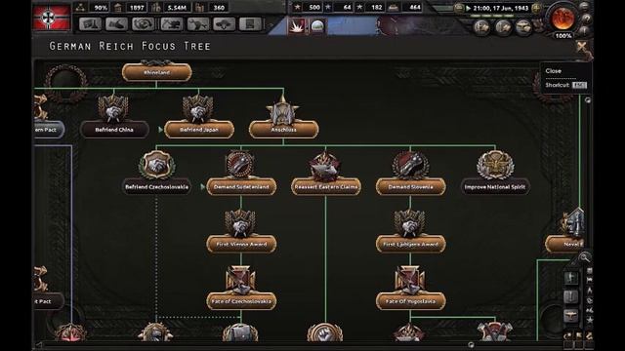Open the German Reich flag country panel
Screen dimensions: 625x351
pos(52,18)
